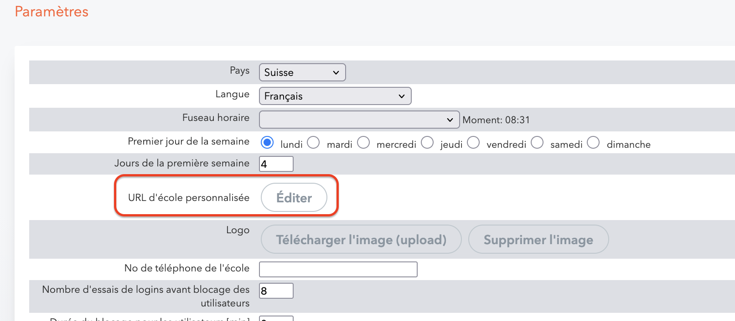Open the Fuseau horaire dropdown

point(359,120)
